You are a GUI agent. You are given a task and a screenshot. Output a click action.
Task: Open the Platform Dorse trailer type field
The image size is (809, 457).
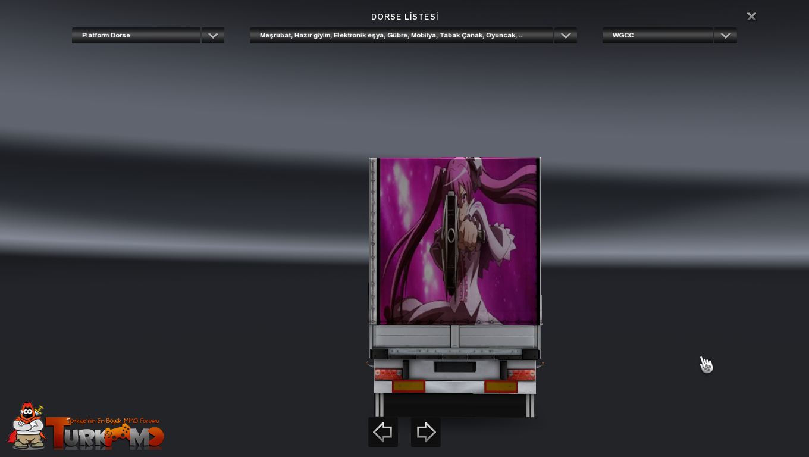[136, 36]
